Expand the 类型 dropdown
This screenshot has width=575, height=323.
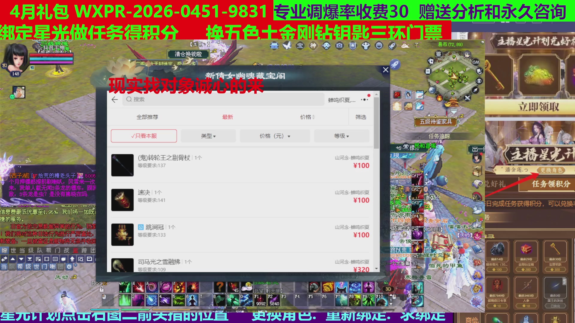(208, 136)
